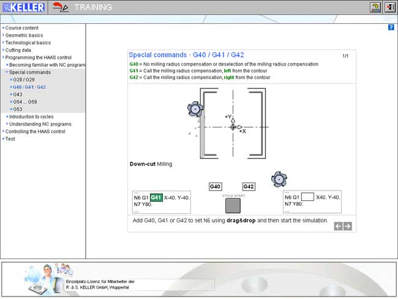Screen dimensions: 398x299
Task: Click the red Training mode icon
Action: point(60,7)
